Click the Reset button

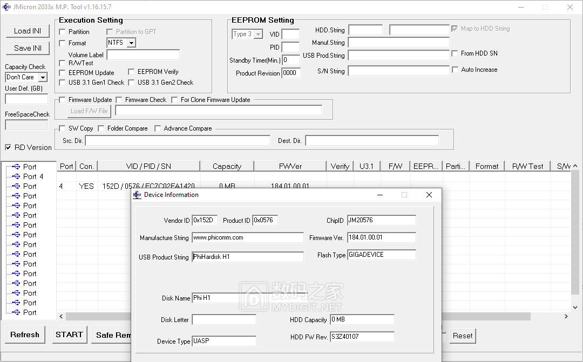pos(462,336)
